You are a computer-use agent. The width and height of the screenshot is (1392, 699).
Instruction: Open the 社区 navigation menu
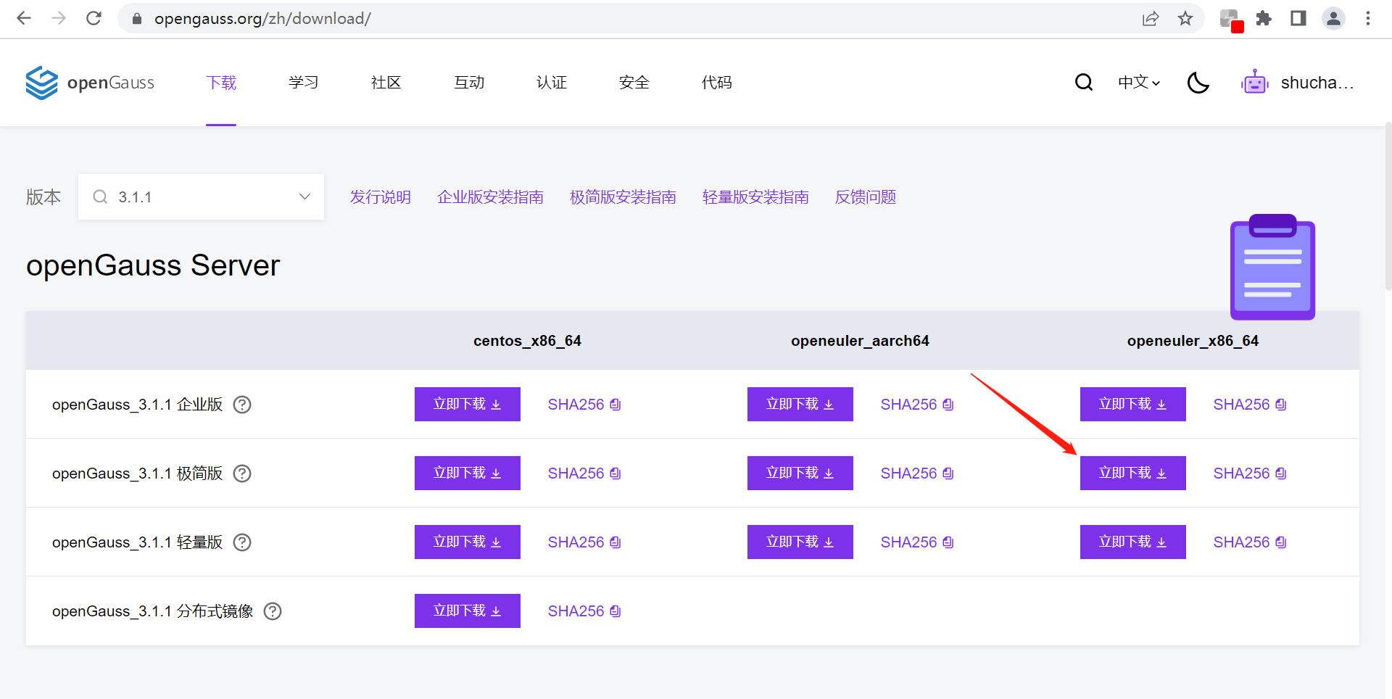(x=386, y=83)
